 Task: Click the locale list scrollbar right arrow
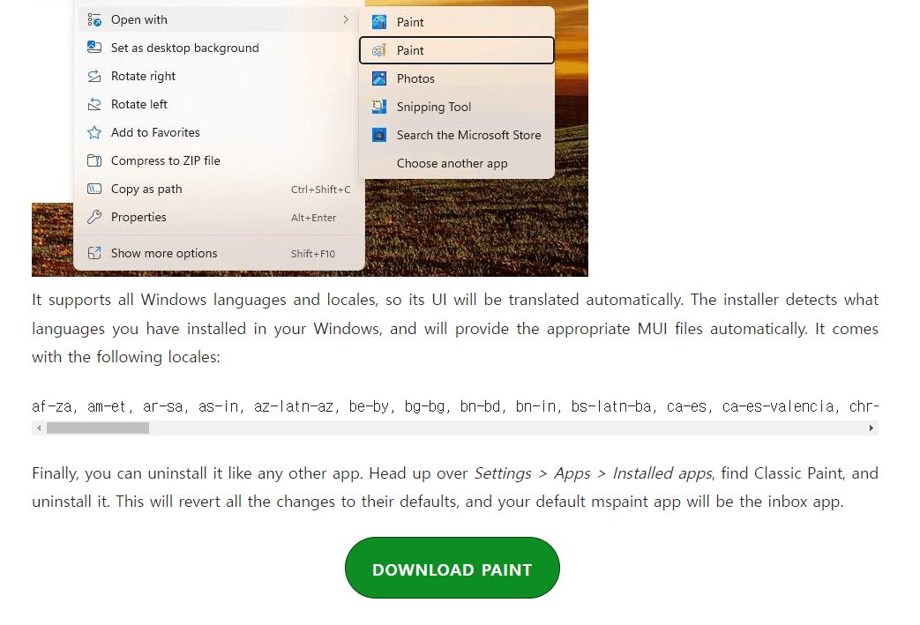tap(871, 428)
